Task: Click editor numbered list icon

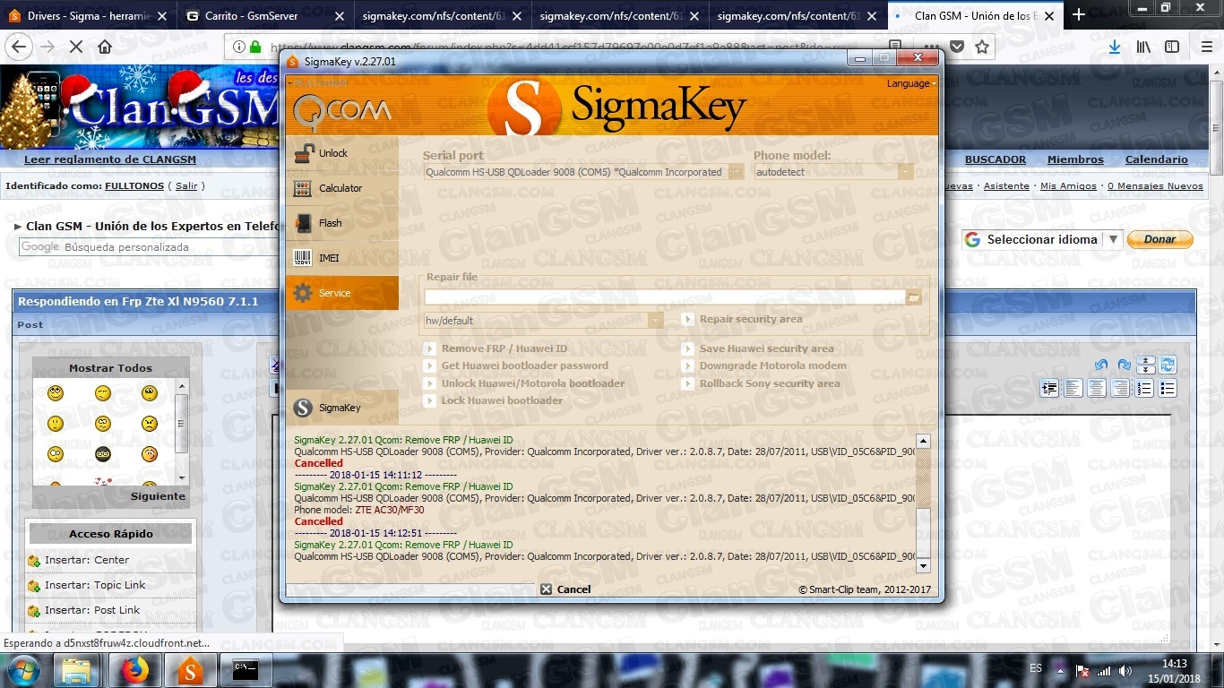Action: pyautogui.click(x=1143, y=388)
